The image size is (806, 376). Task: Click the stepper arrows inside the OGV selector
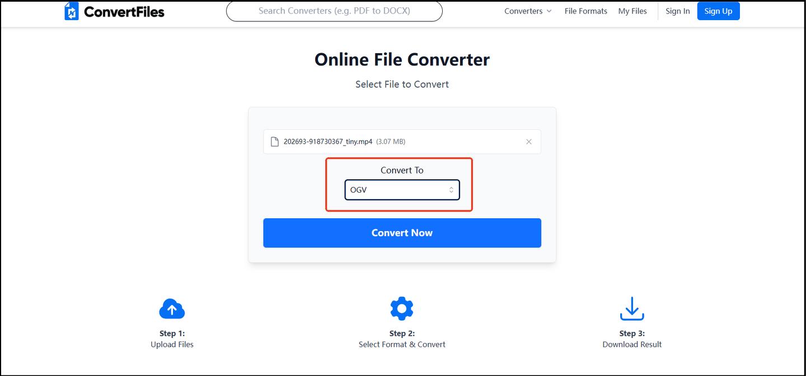point(451,190)
